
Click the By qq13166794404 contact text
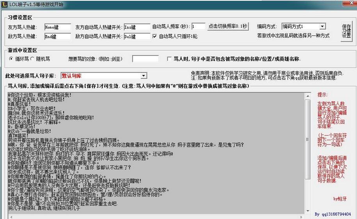(x=333, y=214)
